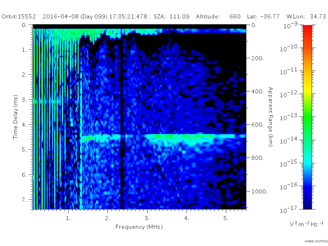Click the 10^-11 colorbar tick label
The height and width of the screenshot is (246, 328).
[x=289, y=71]
